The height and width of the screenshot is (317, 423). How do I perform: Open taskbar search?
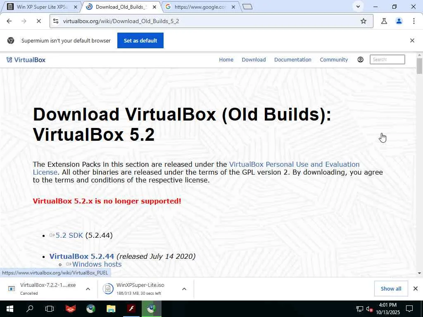point(30,309)
